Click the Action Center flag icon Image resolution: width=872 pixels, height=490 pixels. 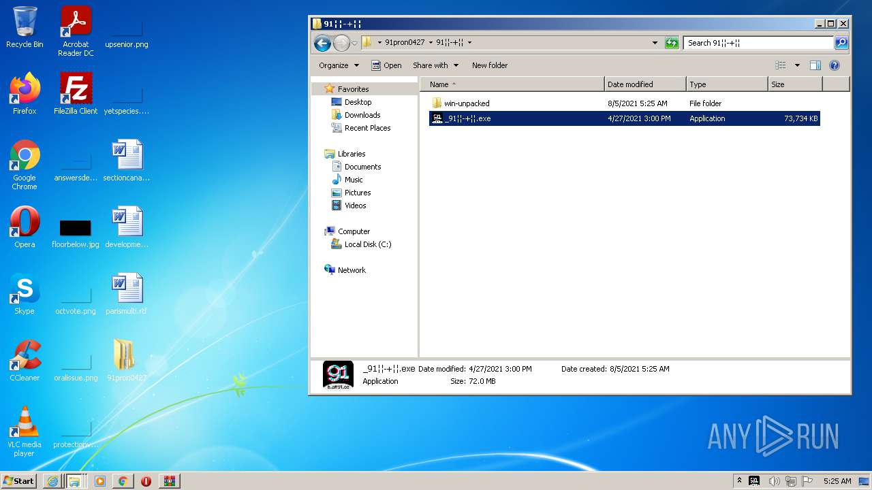807,480
